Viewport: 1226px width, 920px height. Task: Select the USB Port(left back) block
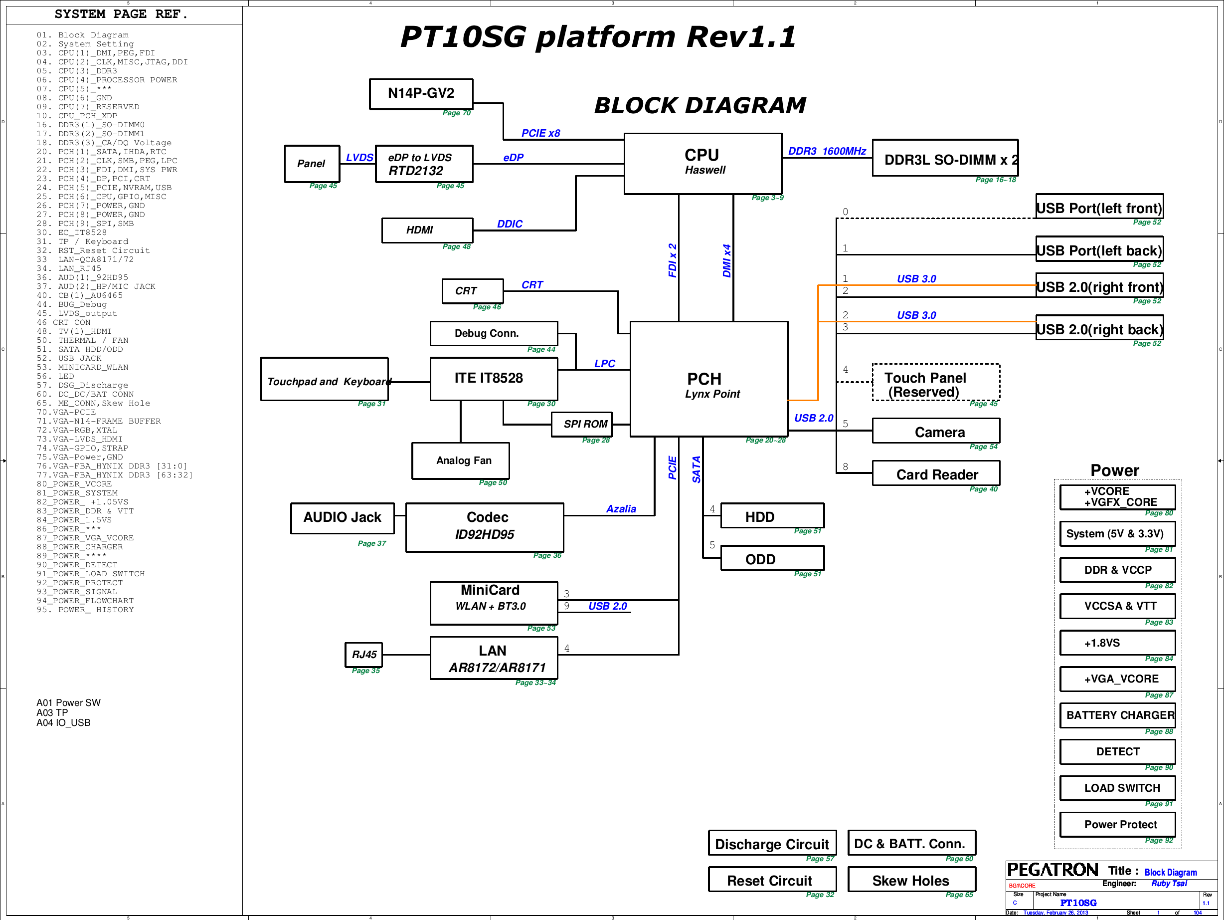(1100, 248)
